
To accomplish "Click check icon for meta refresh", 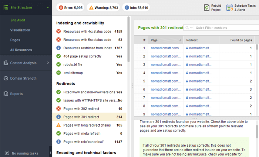I will tap(58, 133).
